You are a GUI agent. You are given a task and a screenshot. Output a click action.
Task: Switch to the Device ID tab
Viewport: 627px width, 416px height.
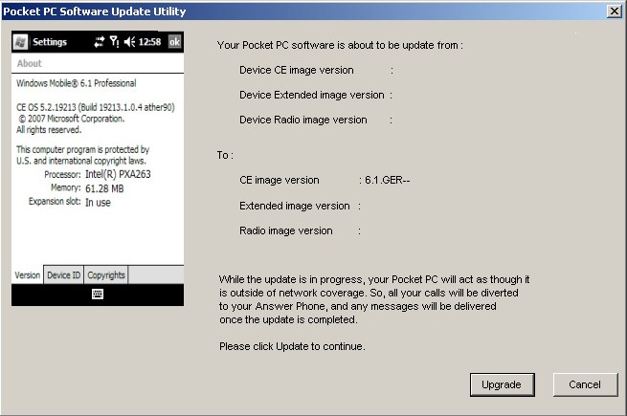point(64,275)
